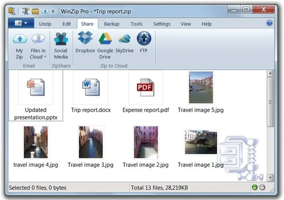The height and width of the screenshot is (200, 284).
Task: Click the gray status indicator light
Action: [x=262, y=187]
